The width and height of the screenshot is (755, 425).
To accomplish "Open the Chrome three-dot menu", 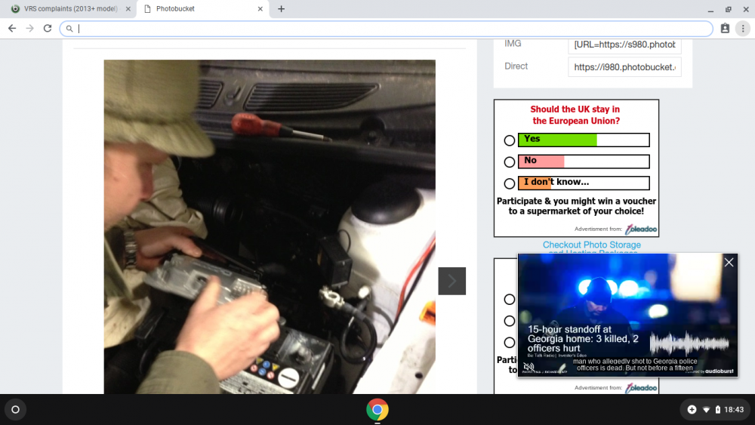I will coord(743,29).
